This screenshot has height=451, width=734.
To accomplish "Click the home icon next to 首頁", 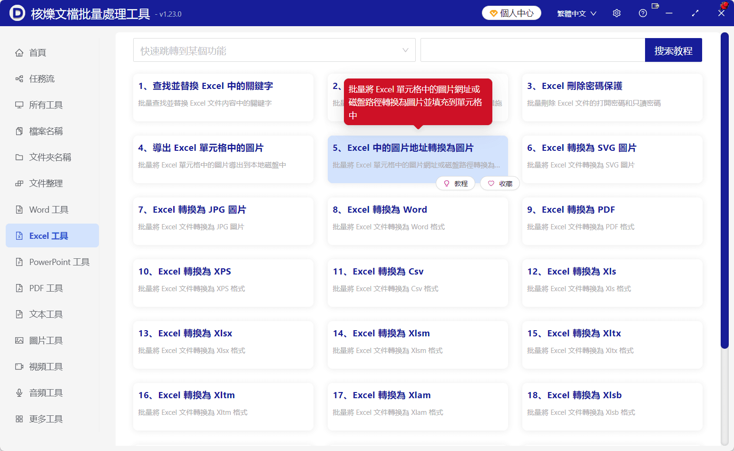I will click(20, 52).
